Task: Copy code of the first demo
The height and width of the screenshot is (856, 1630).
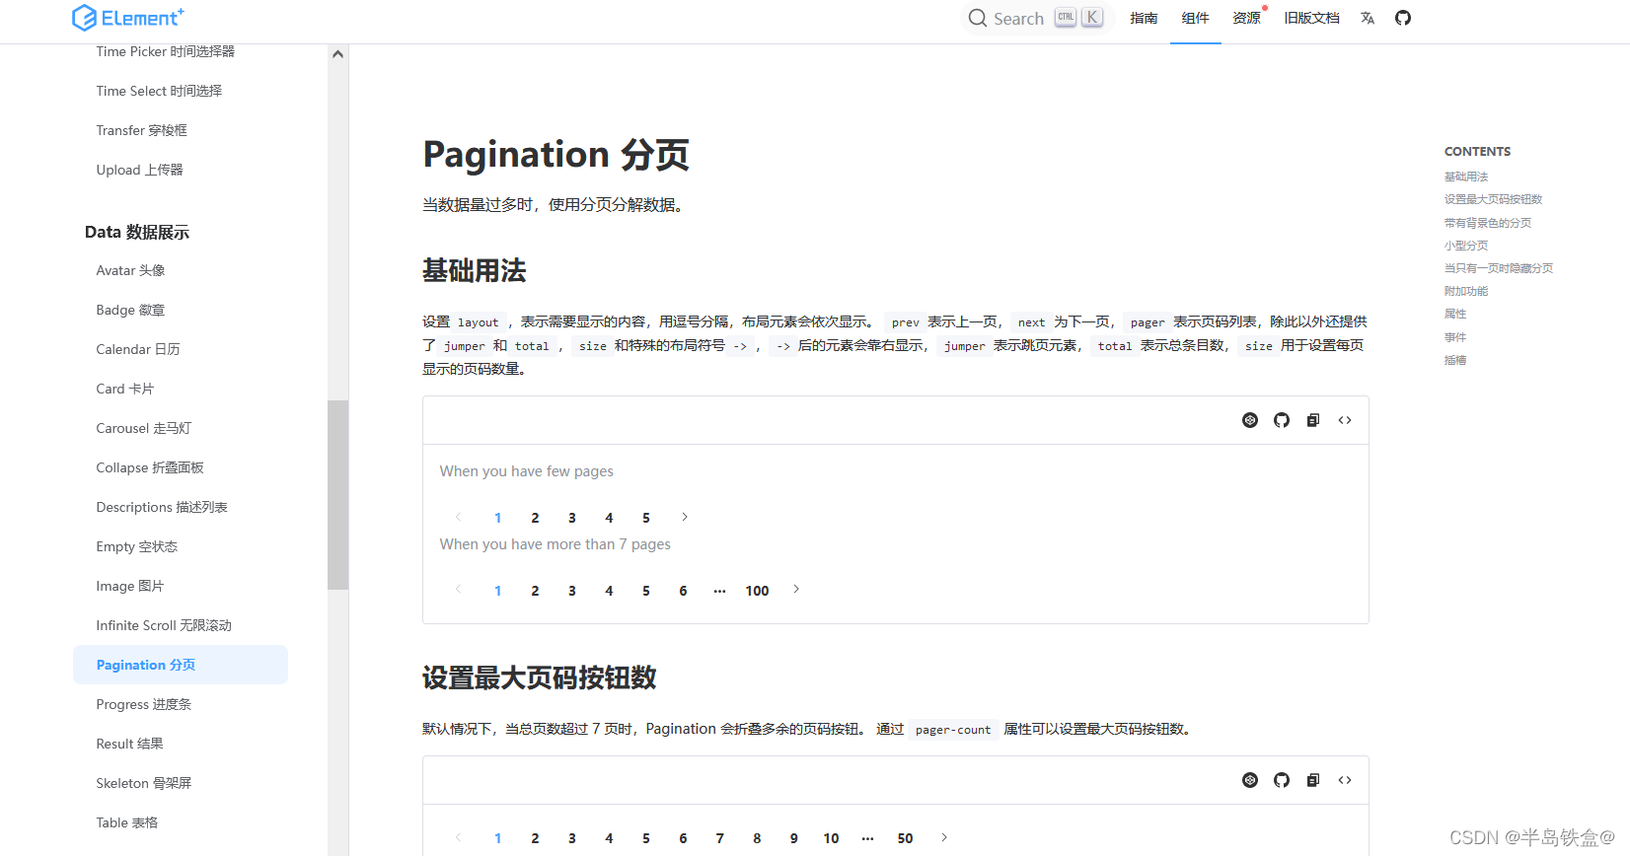Action: click(1313, 420)
